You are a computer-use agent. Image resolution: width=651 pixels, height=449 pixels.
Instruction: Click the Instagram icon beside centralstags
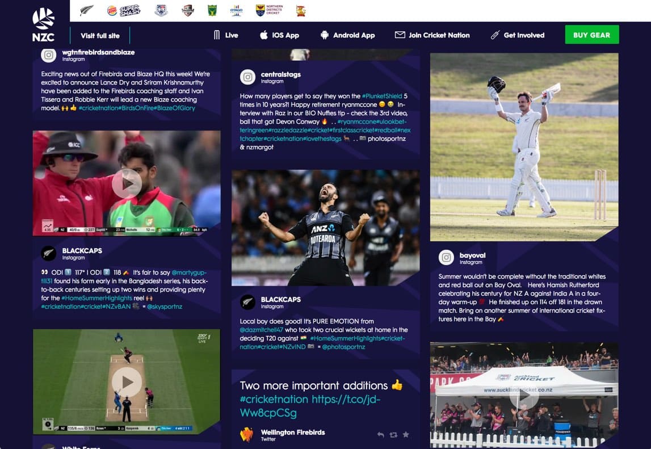(248, 77)
